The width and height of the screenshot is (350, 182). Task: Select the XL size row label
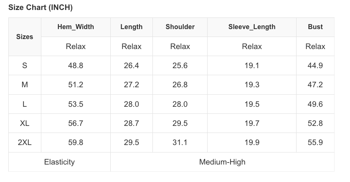click(x=25, y=123)
